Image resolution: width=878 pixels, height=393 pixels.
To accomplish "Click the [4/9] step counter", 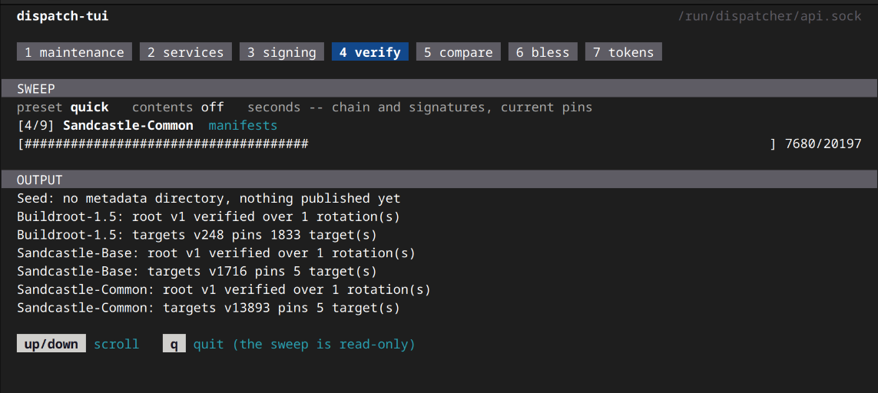I will [36, 125].
